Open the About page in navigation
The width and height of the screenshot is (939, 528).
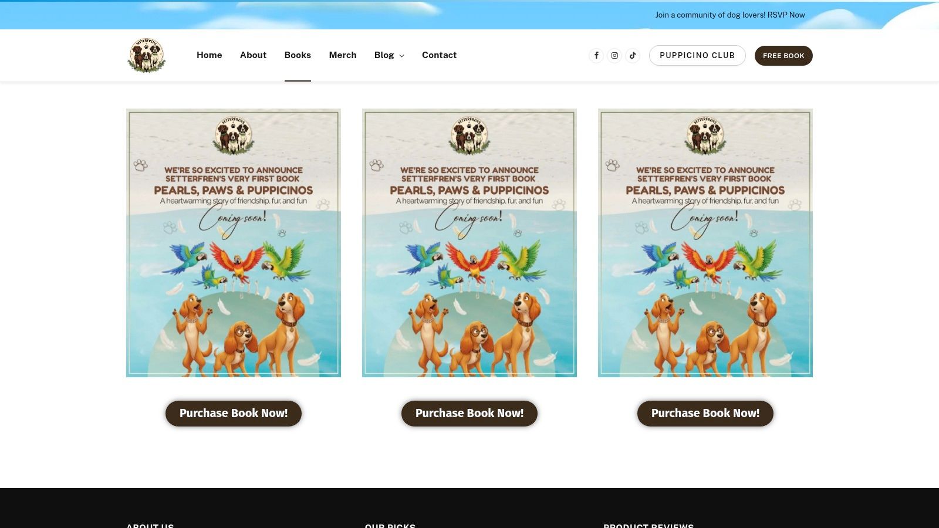pyautogui.click(x=253, y=55)
